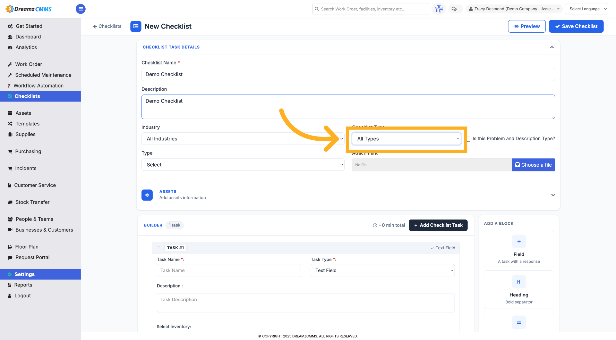Collapse the Checklist Task Details section
The image size is (616, 340).
pyautogui.click(x=552, y=47)
